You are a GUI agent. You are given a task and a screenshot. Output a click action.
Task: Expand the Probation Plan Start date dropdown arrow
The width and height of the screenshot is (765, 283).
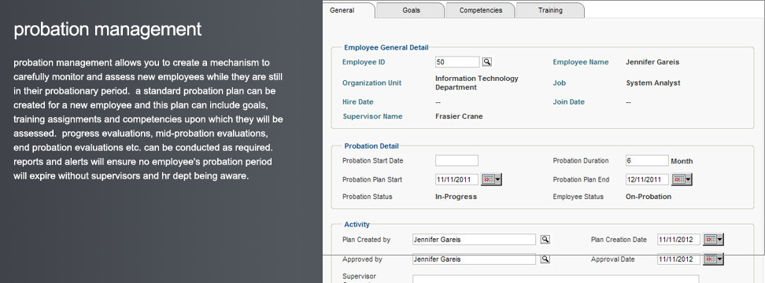(x=498, y=179)
